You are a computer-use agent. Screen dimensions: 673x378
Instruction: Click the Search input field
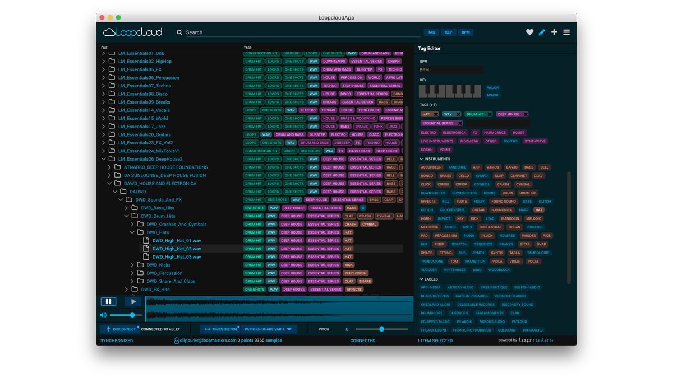pyautogui.click(x=303, y=32)
